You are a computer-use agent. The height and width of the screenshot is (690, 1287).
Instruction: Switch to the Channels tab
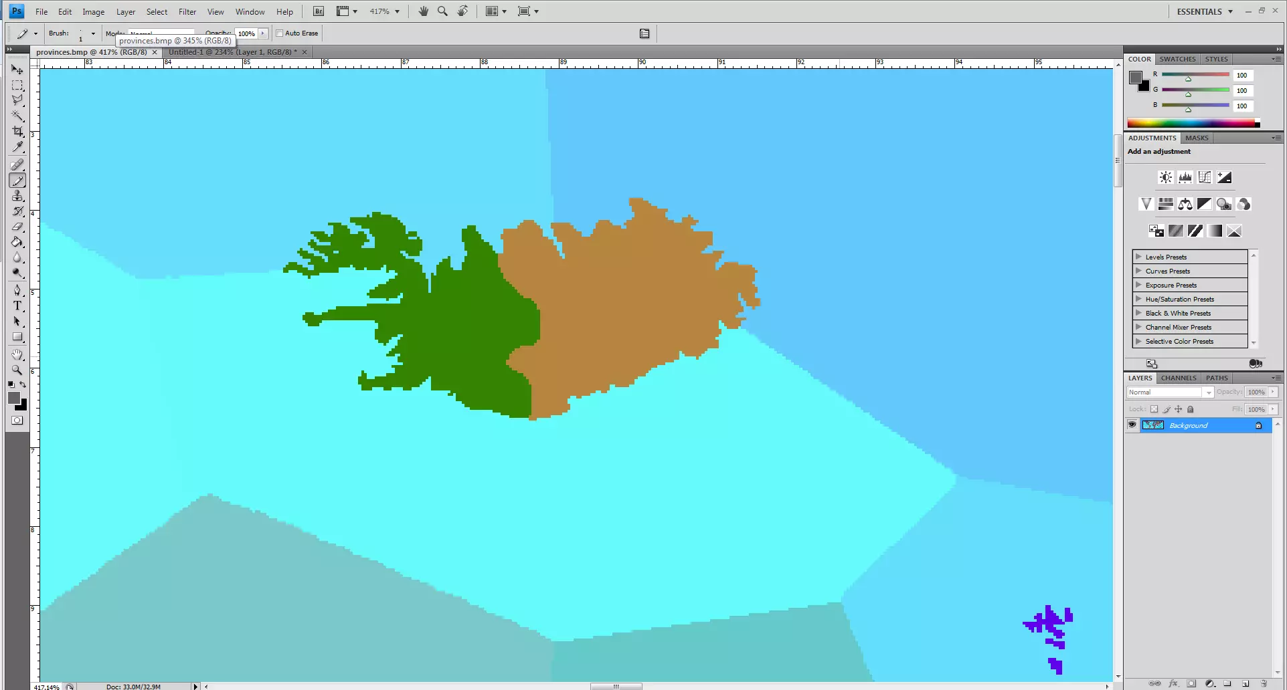point(1178,378)
